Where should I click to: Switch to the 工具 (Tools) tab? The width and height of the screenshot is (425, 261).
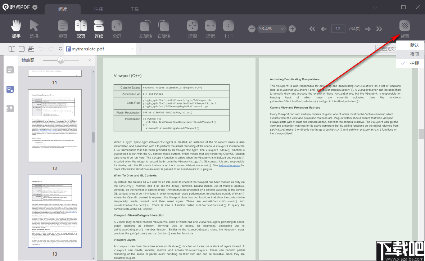(x=135, y=9)
